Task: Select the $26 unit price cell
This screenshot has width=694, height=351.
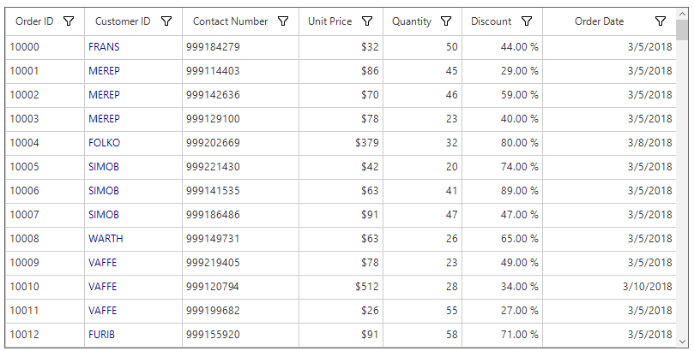Action: point(341,310)
